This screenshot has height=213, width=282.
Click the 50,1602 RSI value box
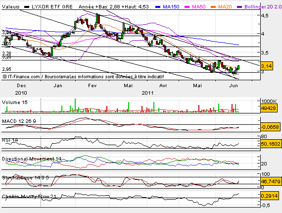(x=271, y=144)
